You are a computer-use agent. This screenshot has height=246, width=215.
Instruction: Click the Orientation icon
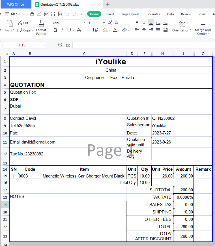coord(182,23)
